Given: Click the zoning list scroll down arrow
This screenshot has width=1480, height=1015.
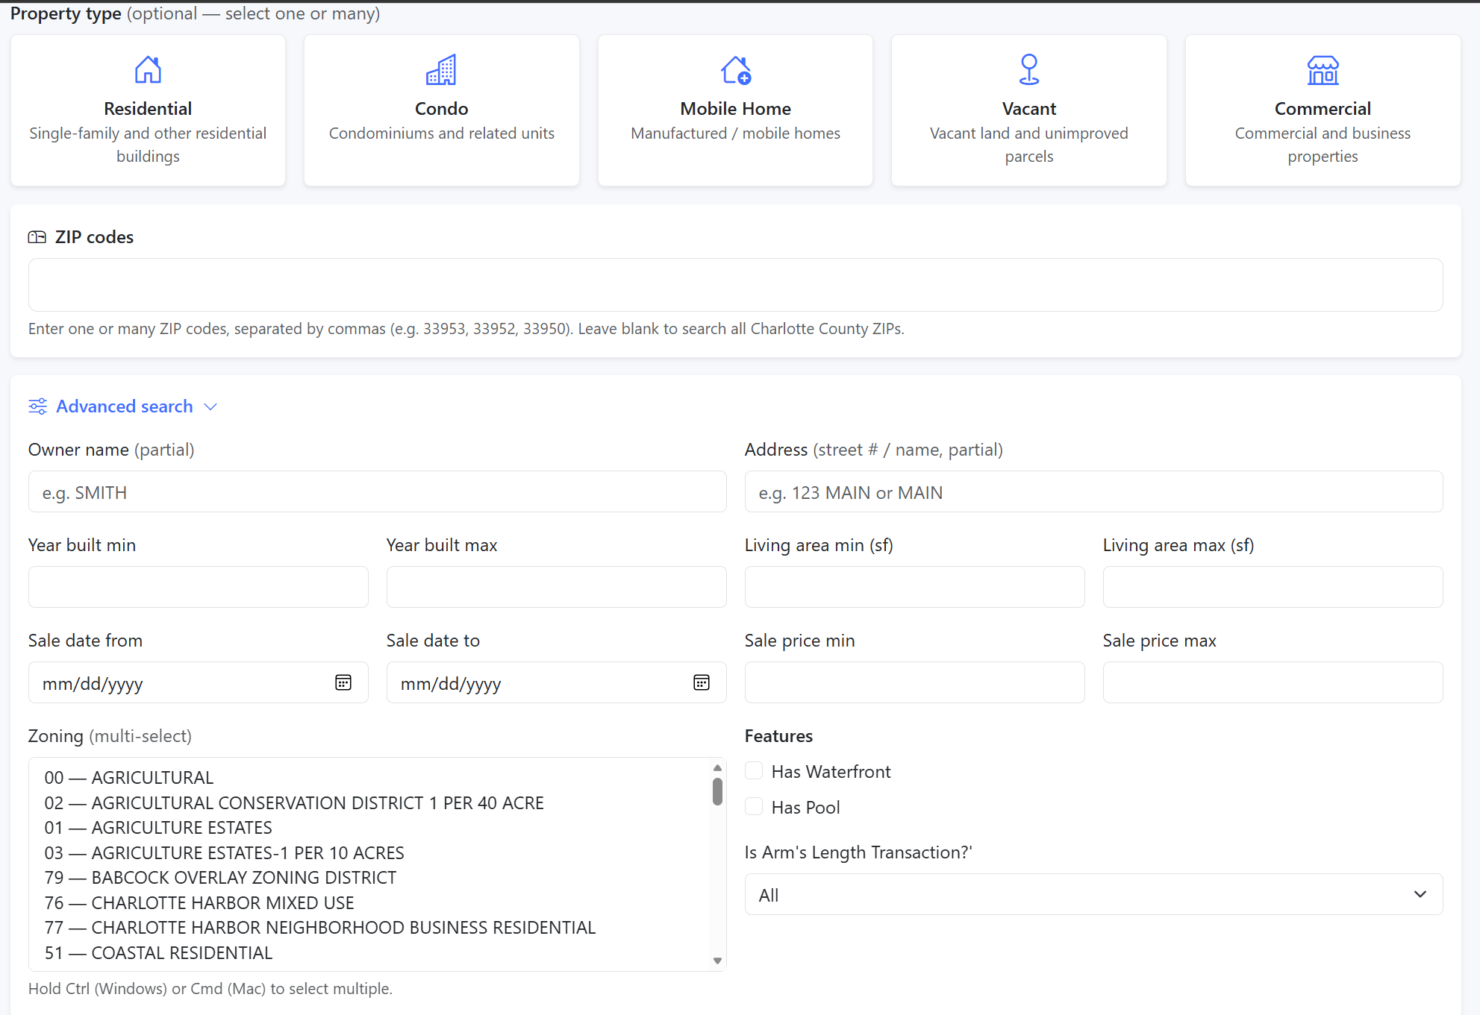Looking at the screenshot, I should (717, 961).
